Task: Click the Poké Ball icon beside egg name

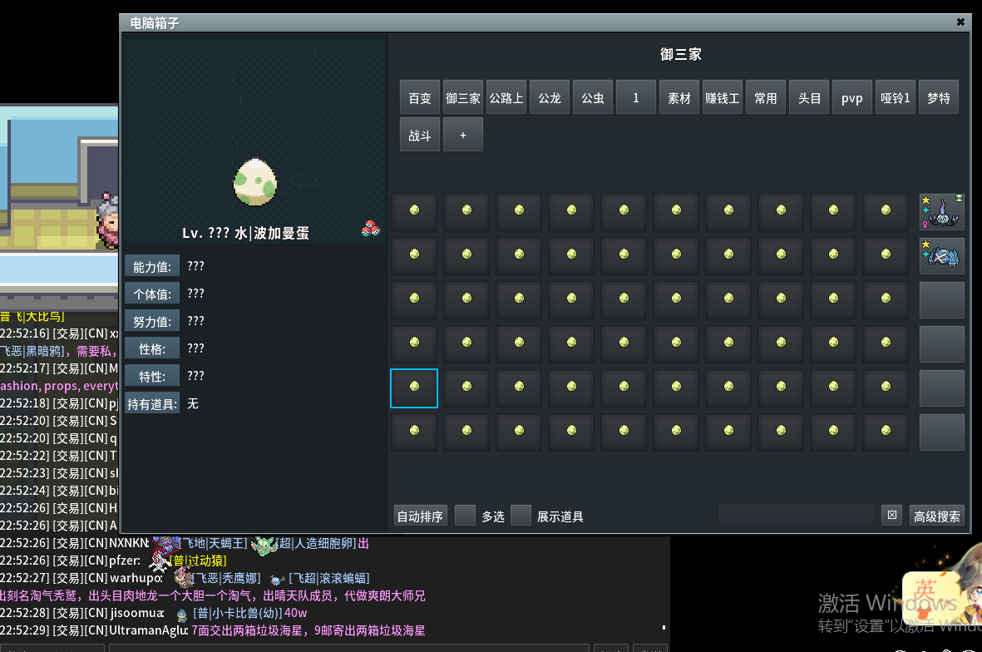Action: pos(370,229)
